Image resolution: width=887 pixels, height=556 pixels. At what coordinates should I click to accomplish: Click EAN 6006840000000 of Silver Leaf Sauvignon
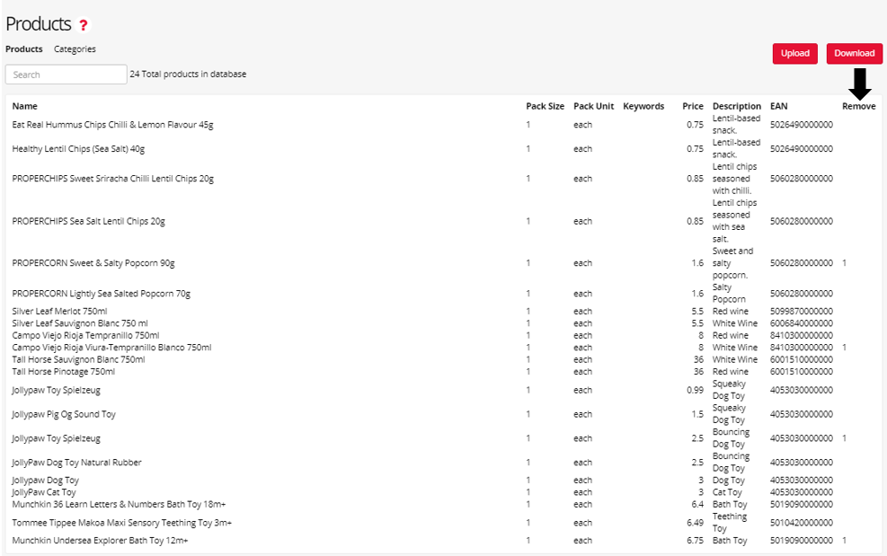click(x=801, y=323)
